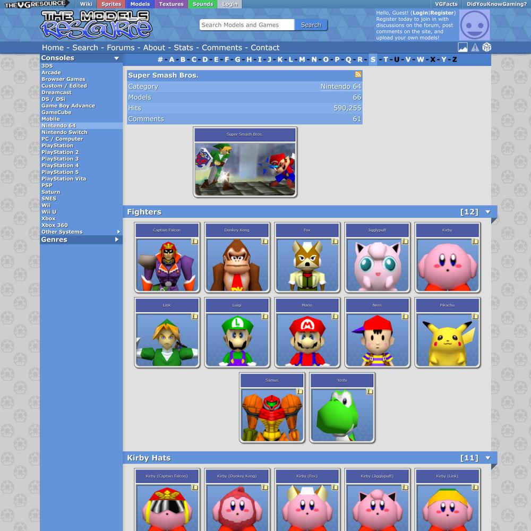Click the small icon on the Fox card
The image size is (531, 531).
(335, 242)
